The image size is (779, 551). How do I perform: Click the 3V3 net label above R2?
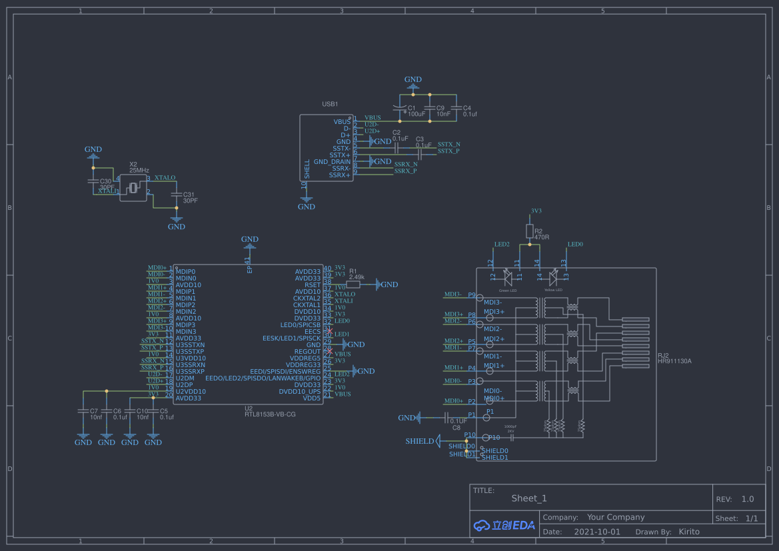coord(536,211)
